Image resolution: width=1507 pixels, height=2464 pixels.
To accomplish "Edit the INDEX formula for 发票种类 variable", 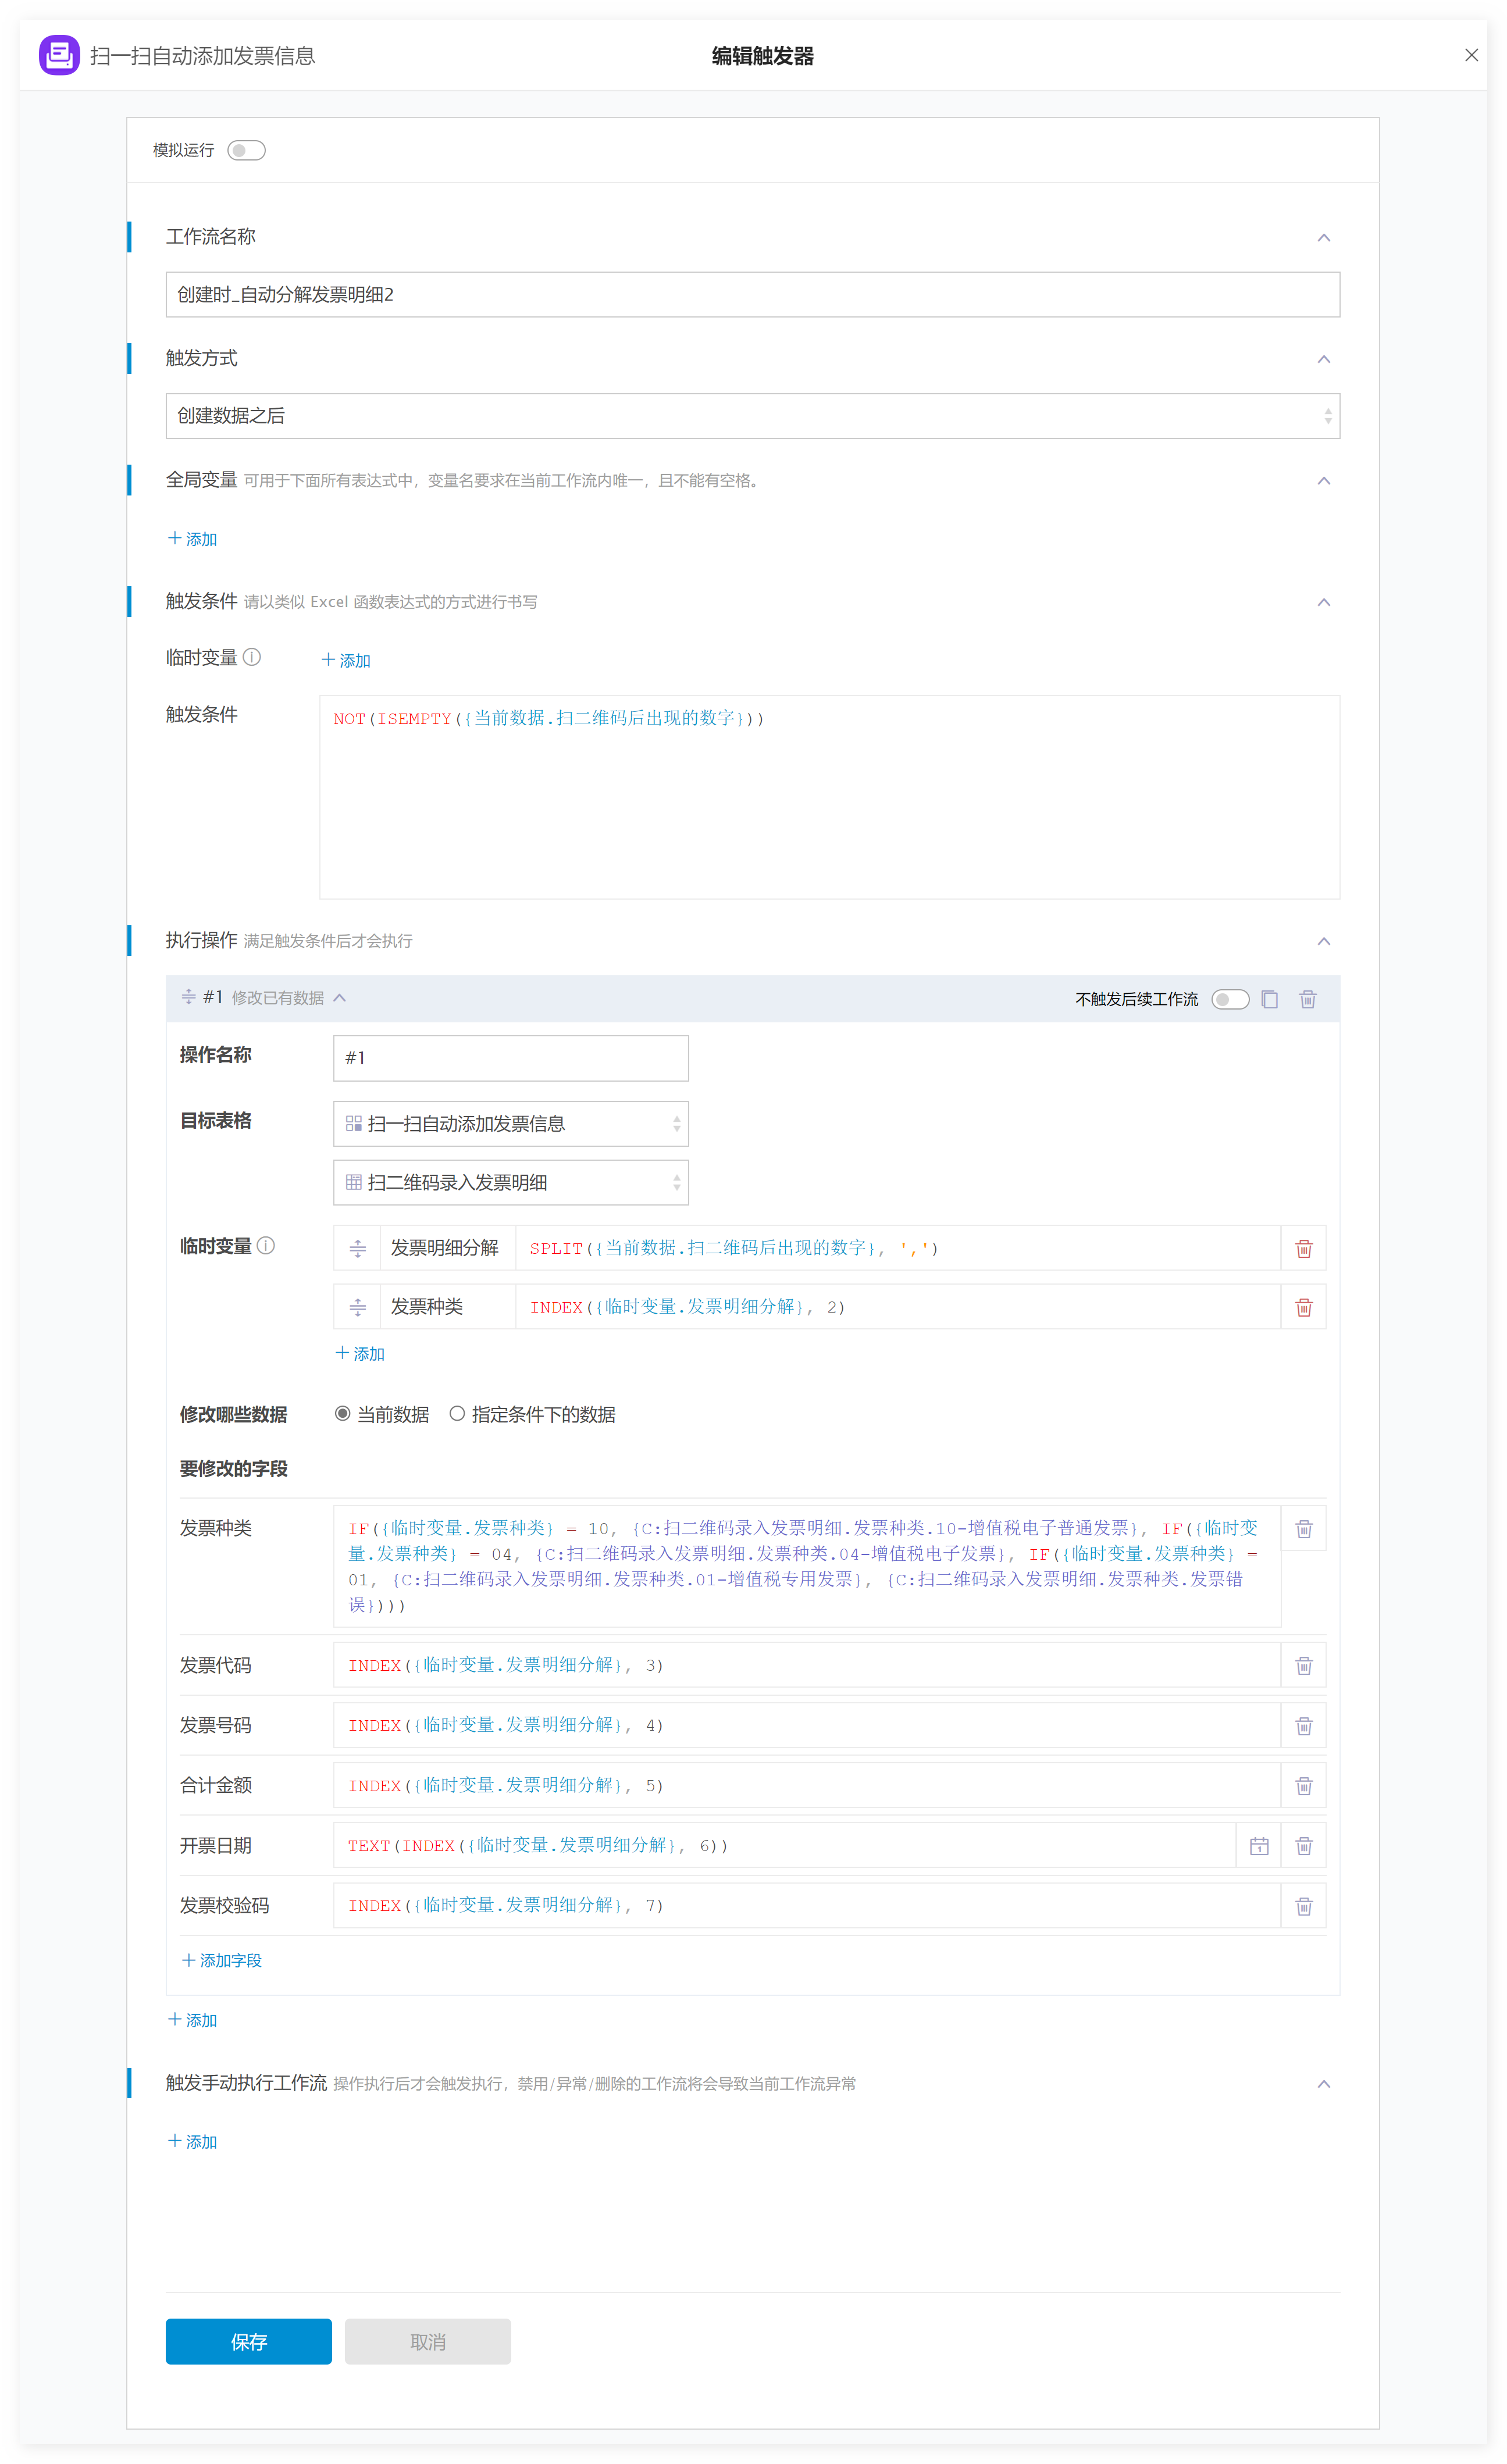I will click(898, 1307).
